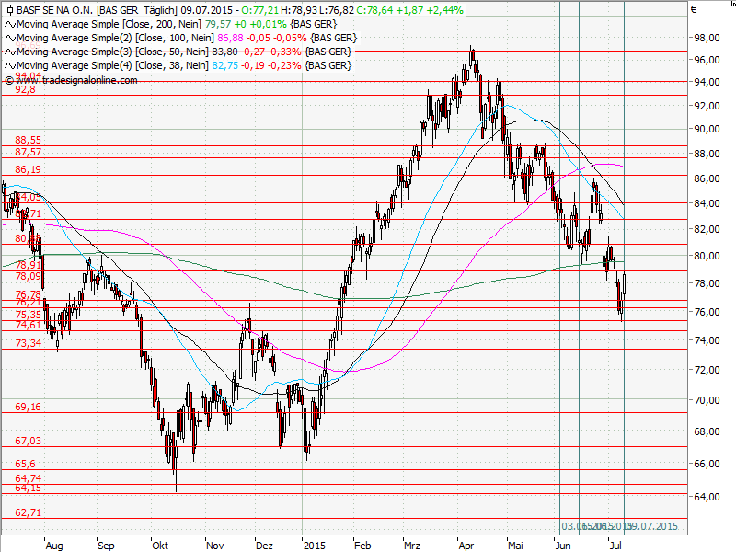Click the 03.06.2015 date marker on the timeline
The image size is (736, 552).
point(577,525)
